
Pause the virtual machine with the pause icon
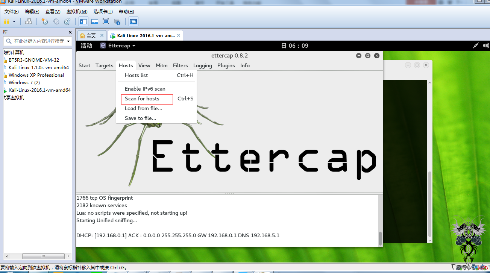[6, 21]
